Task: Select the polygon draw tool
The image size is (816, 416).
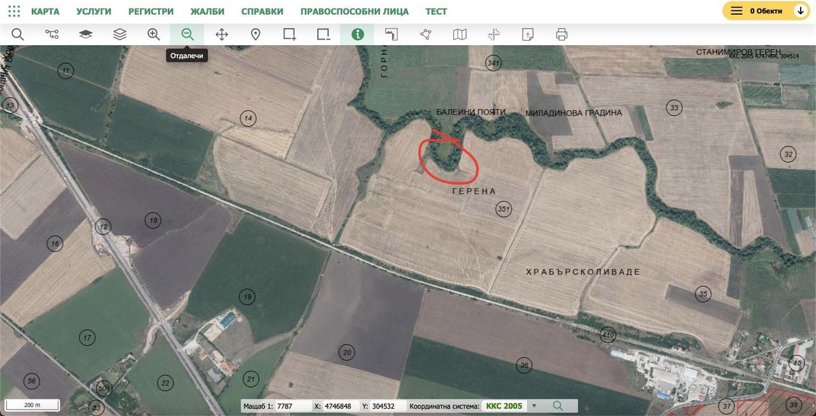Action: 426,34
